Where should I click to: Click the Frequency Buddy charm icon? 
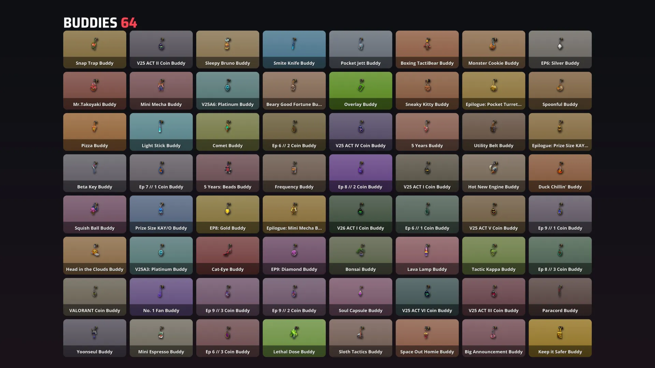coord(294,168)
